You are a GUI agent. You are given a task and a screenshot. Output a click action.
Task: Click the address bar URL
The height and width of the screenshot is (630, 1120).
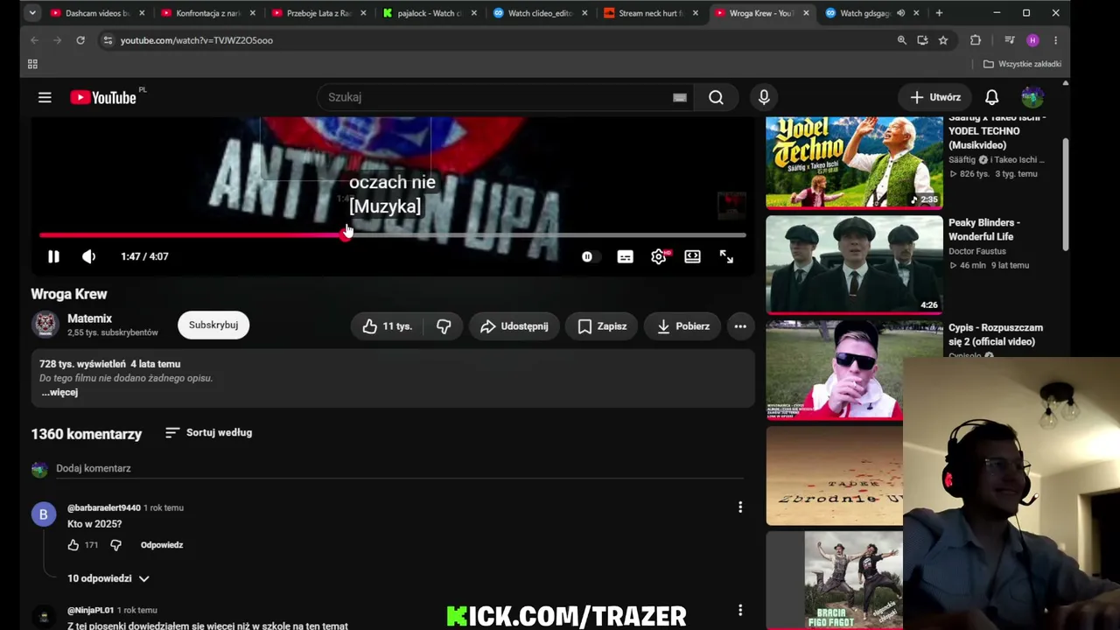197,40
